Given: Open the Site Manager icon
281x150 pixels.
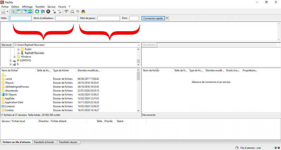Looking at the screenshot, I should click(x=3, y=12).
